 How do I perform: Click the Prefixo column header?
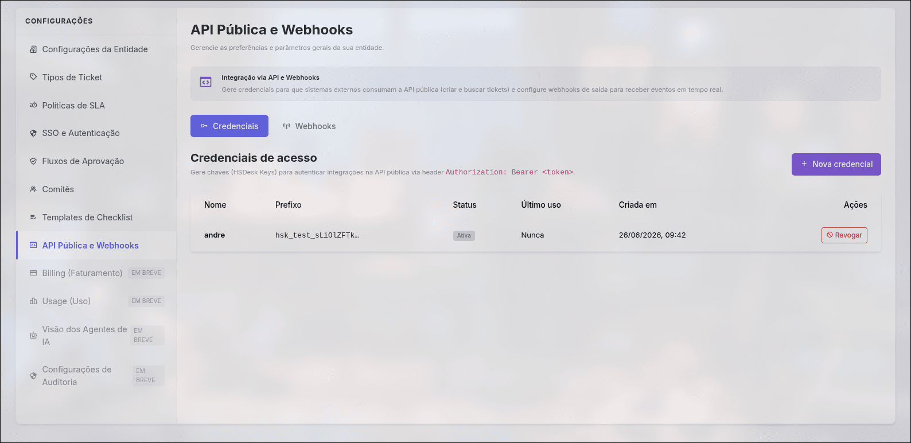[x=288, y=205]
